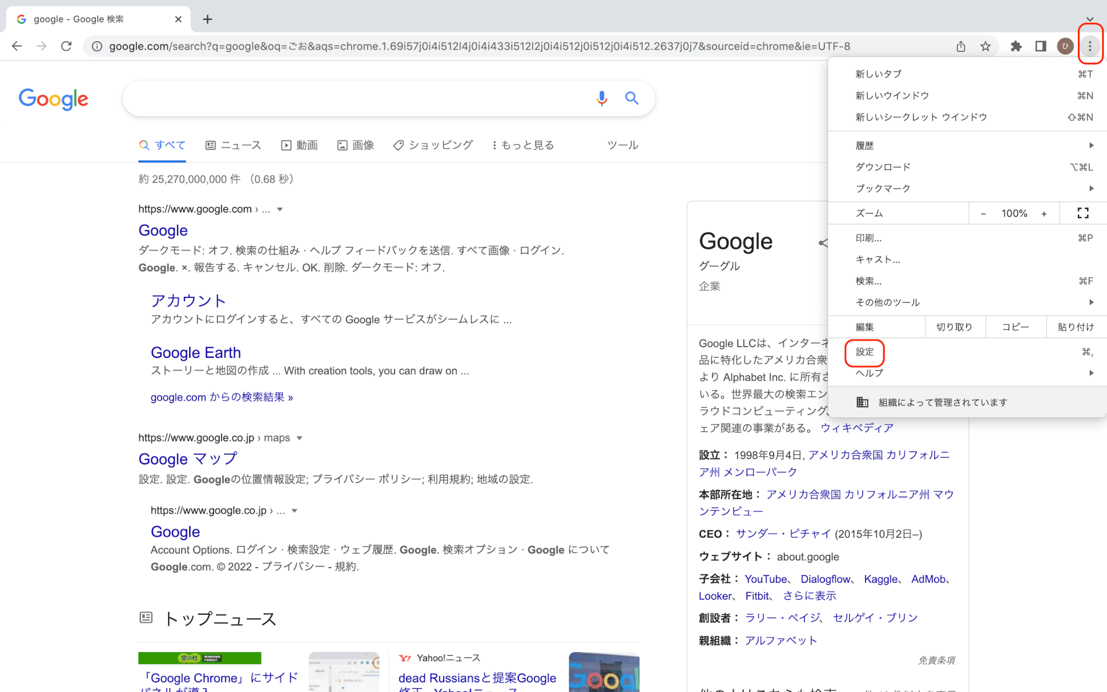Screen dimensions: 1107x692
Task: Click the profile avatar icon
Action: pyautogui.click(x=1064, y=46)
